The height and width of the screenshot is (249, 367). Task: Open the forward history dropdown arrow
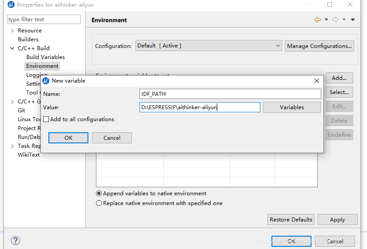click(344, 20)
